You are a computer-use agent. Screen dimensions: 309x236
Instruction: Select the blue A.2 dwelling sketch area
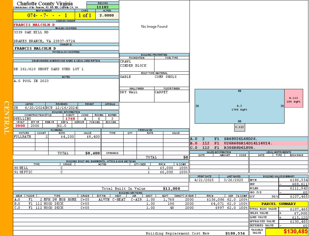pyautogui.click(x=239, y=106)
